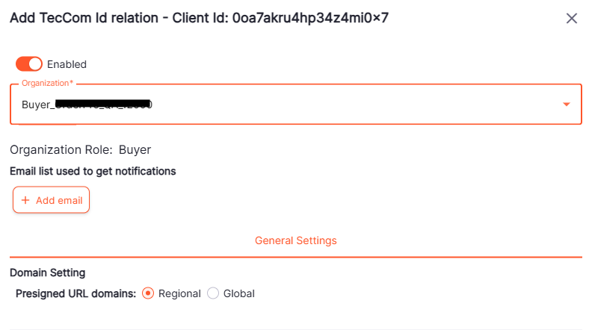Select the Regional radio button
The image size is (589, 330).
[x=148, y=293]
